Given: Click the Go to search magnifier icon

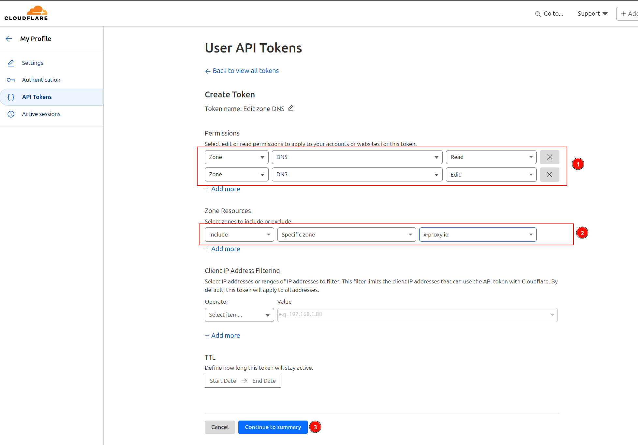Looking at the screenshot, I should [x=538, y=14].
